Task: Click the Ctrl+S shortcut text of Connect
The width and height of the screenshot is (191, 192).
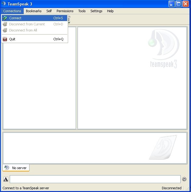Action: coord(58,18)
